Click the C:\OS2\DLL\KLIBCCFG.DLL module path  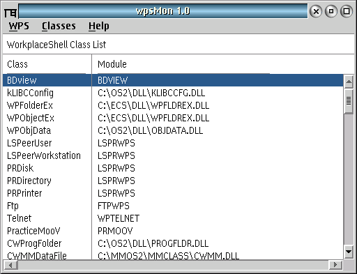151,93
